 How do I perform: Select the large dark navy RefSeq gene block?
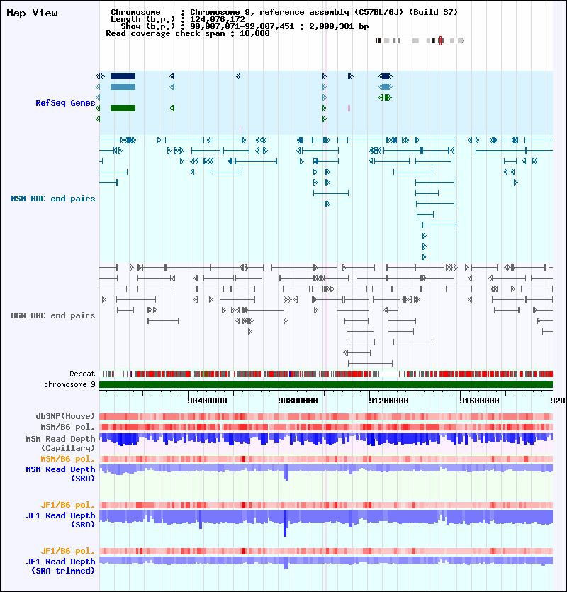click(x=123, y=77)
